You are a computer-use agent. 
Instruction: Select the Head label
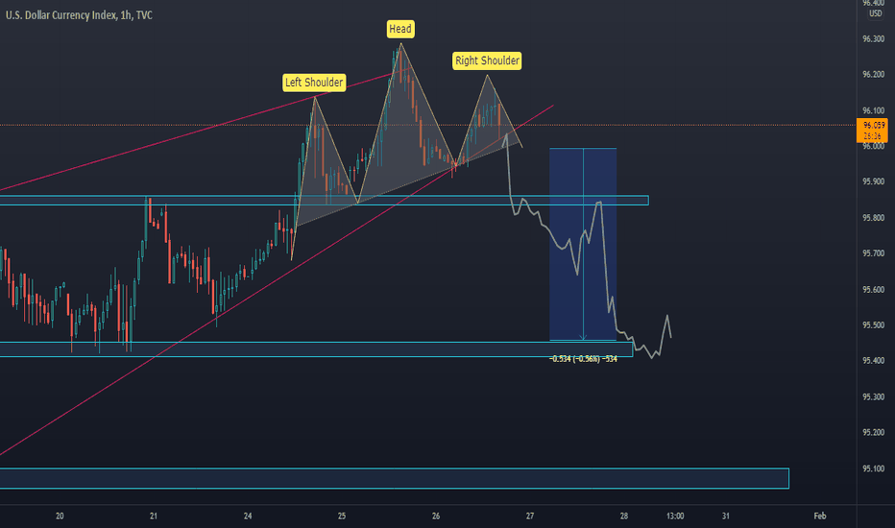[400, 29]
